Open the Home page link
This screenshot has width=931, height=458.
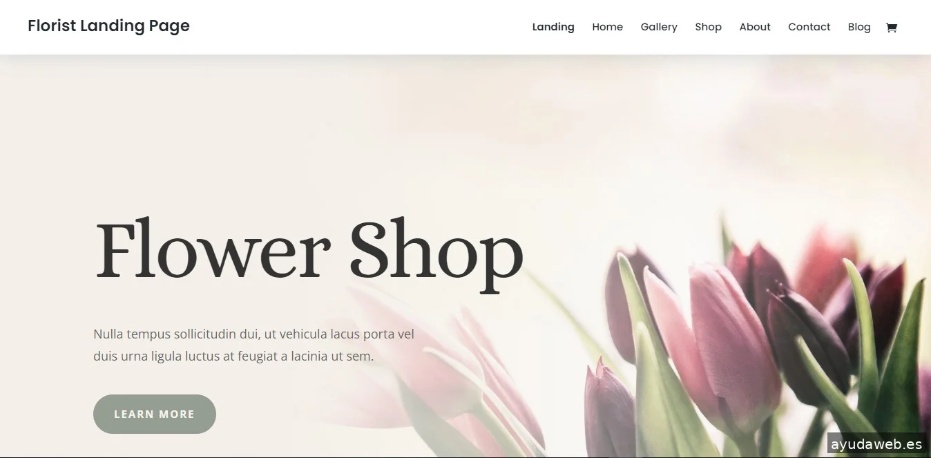pos(608,27)
